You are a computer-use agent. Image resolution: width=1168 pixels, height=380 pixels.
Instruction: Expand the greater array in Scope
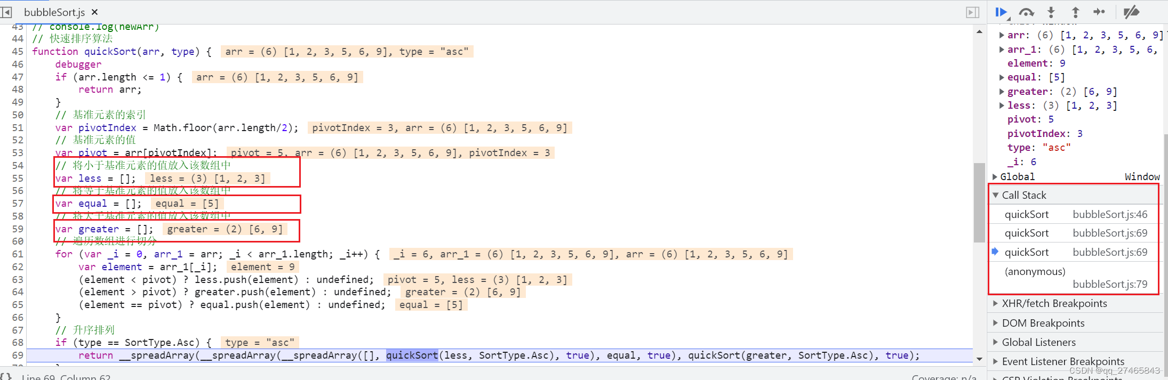[x=1002, y=92]
